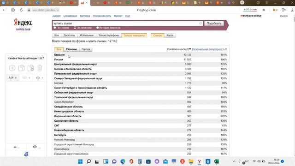Open the 'Рекламная сеть' link
The height and width of the screenshot is (166, 295).
102,16
